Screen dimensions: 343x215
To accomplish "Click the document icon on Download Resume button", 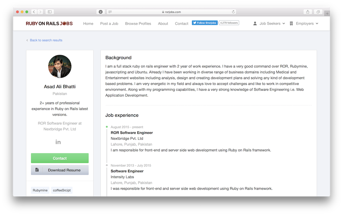I will [37, 170].
